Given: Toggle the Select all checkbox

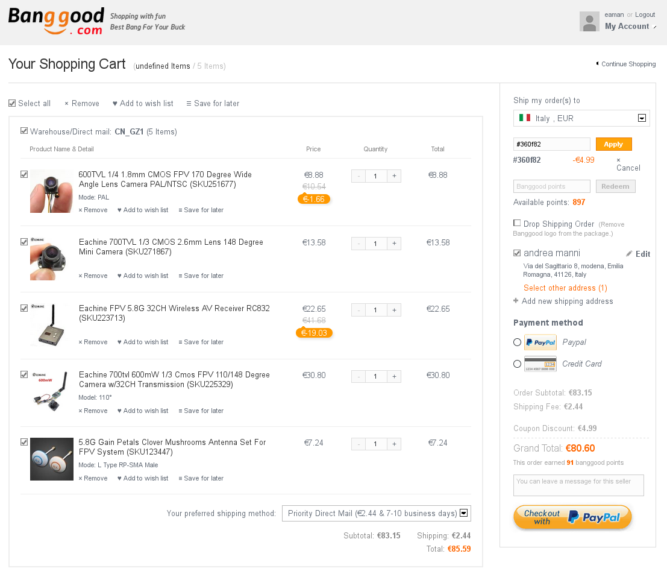Looking at the screenshot, I should [12, 103].
